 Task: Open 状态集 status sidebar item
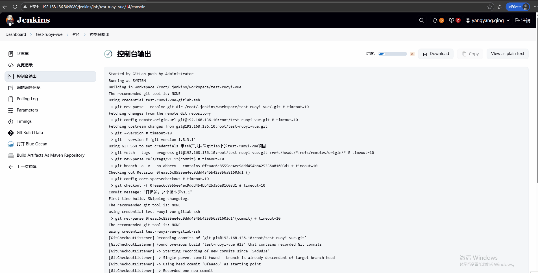[50, 54]
